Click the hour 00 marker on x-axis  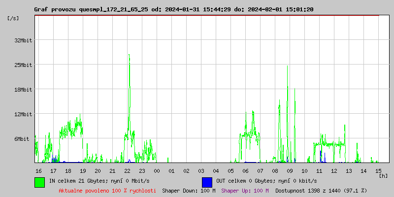pyautogui.click(x=157, y=170)
